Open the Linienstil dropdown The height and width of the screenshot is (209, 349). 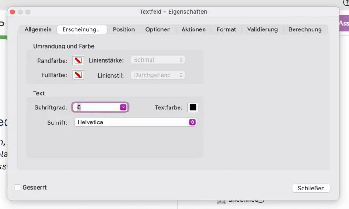pyautogui.click(x=158, y=75)
